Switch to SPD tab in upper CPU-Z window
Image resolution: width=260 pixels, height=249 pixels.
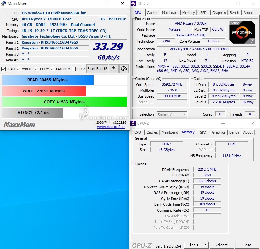[203, 13]
